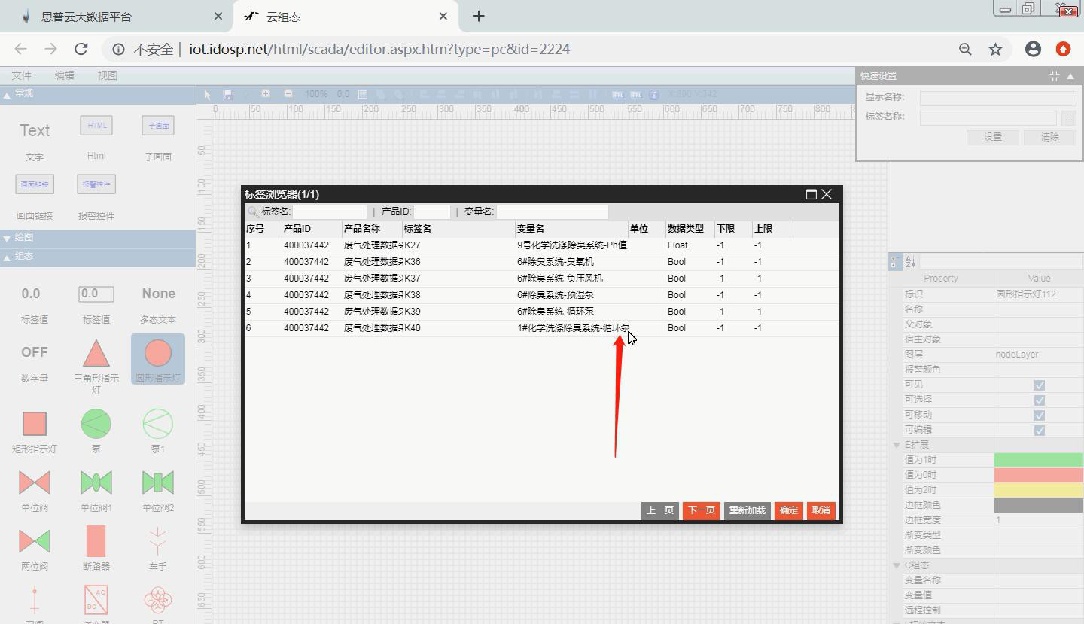Choose the green pump component icon
Viewport: 1084px width, 624px height.
(x=96, y=424)
